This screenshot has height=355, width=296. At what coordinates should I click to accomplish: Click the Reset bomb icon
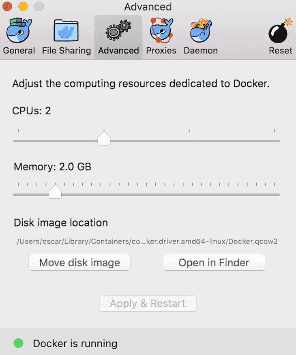280,32
